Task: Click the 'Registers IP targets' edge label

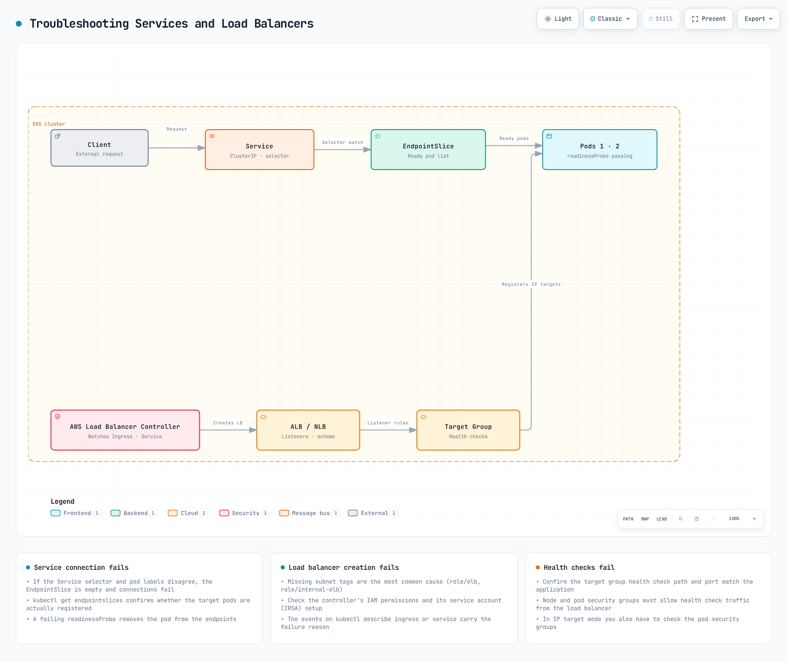Action: point(531,284)
